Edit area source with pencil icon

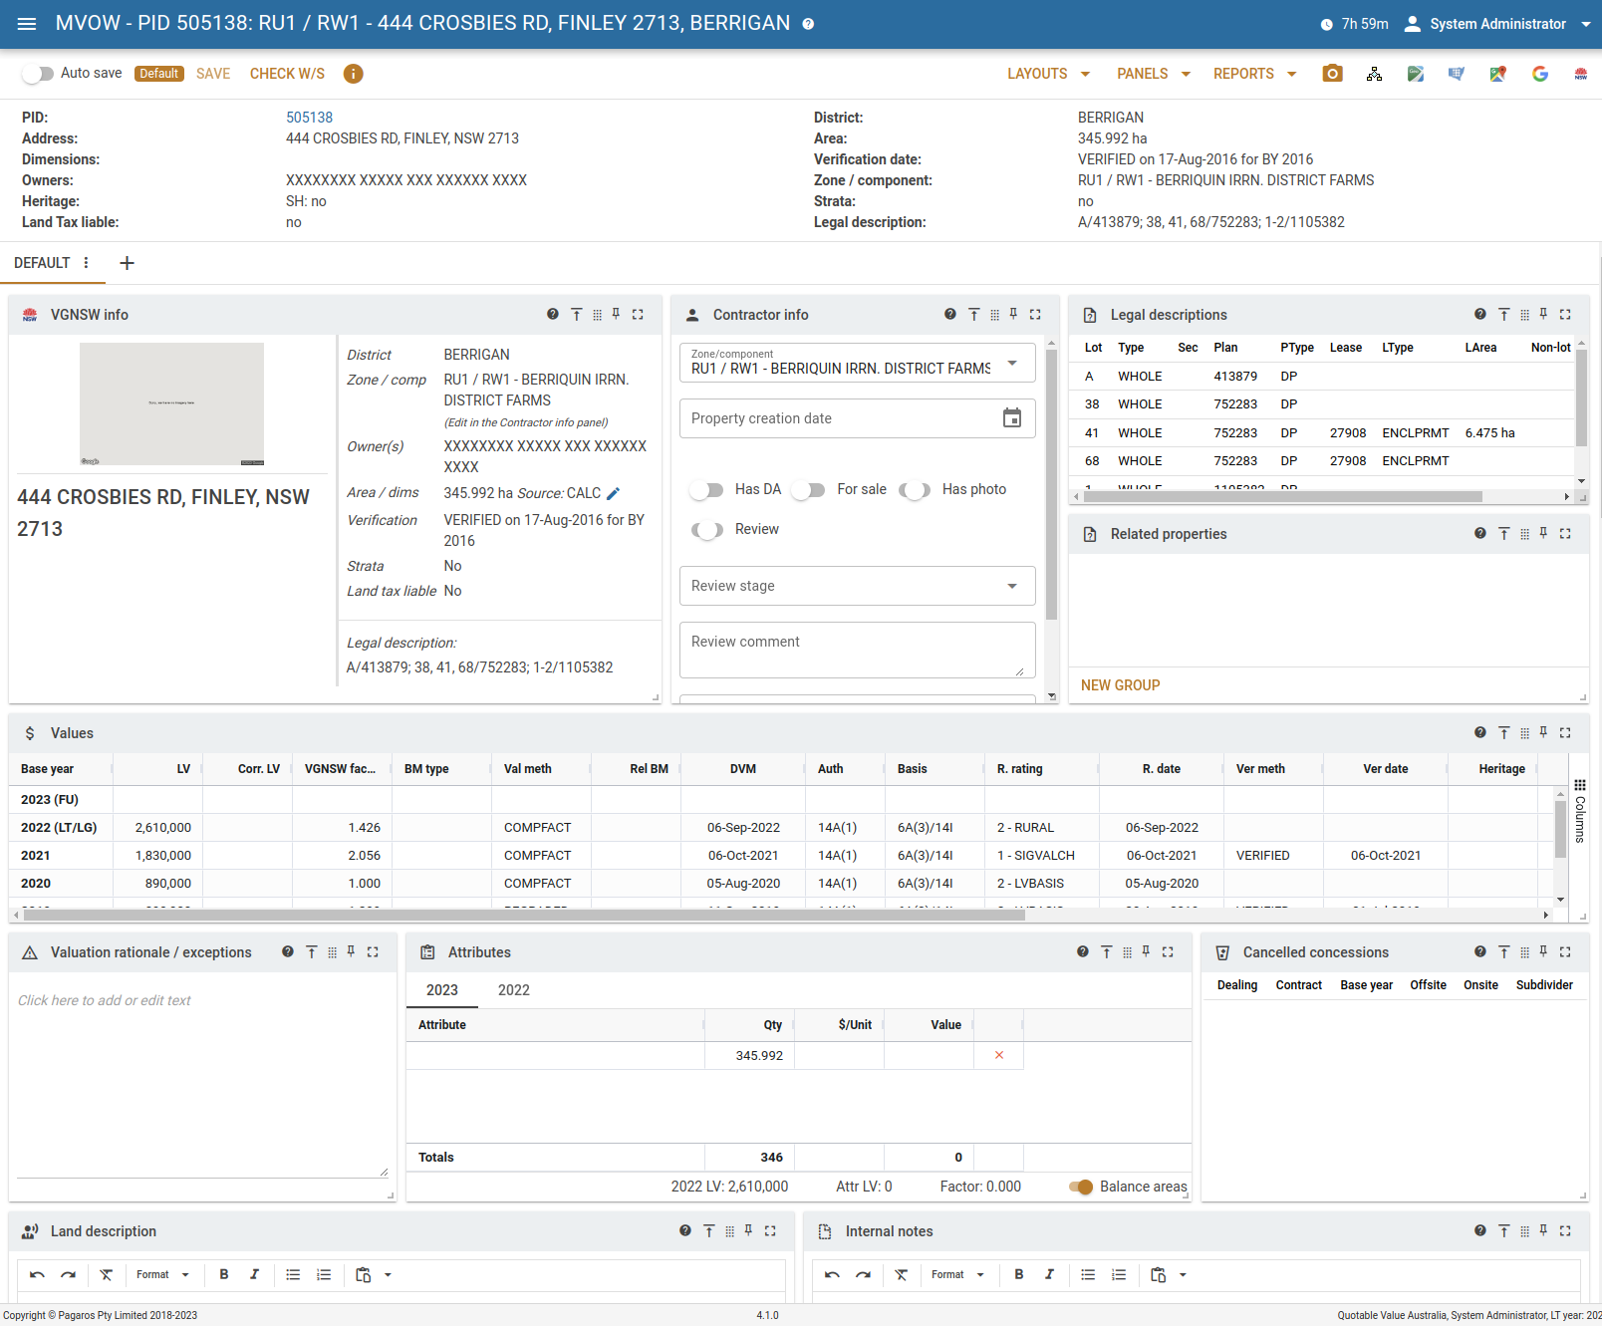pyautogui.click(x=614, y=493)
